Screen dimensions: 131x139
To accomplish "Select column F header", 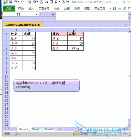I will click(91, 30).
